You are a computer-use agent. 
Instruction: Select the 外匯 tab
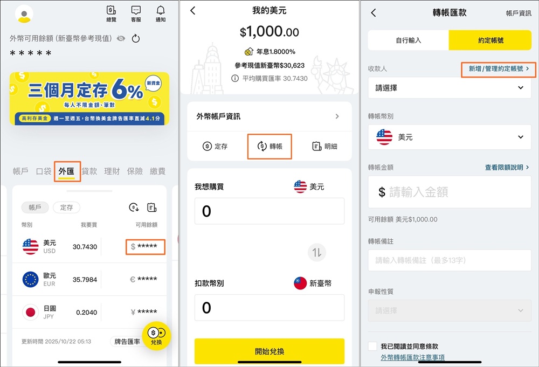[67, 171]
